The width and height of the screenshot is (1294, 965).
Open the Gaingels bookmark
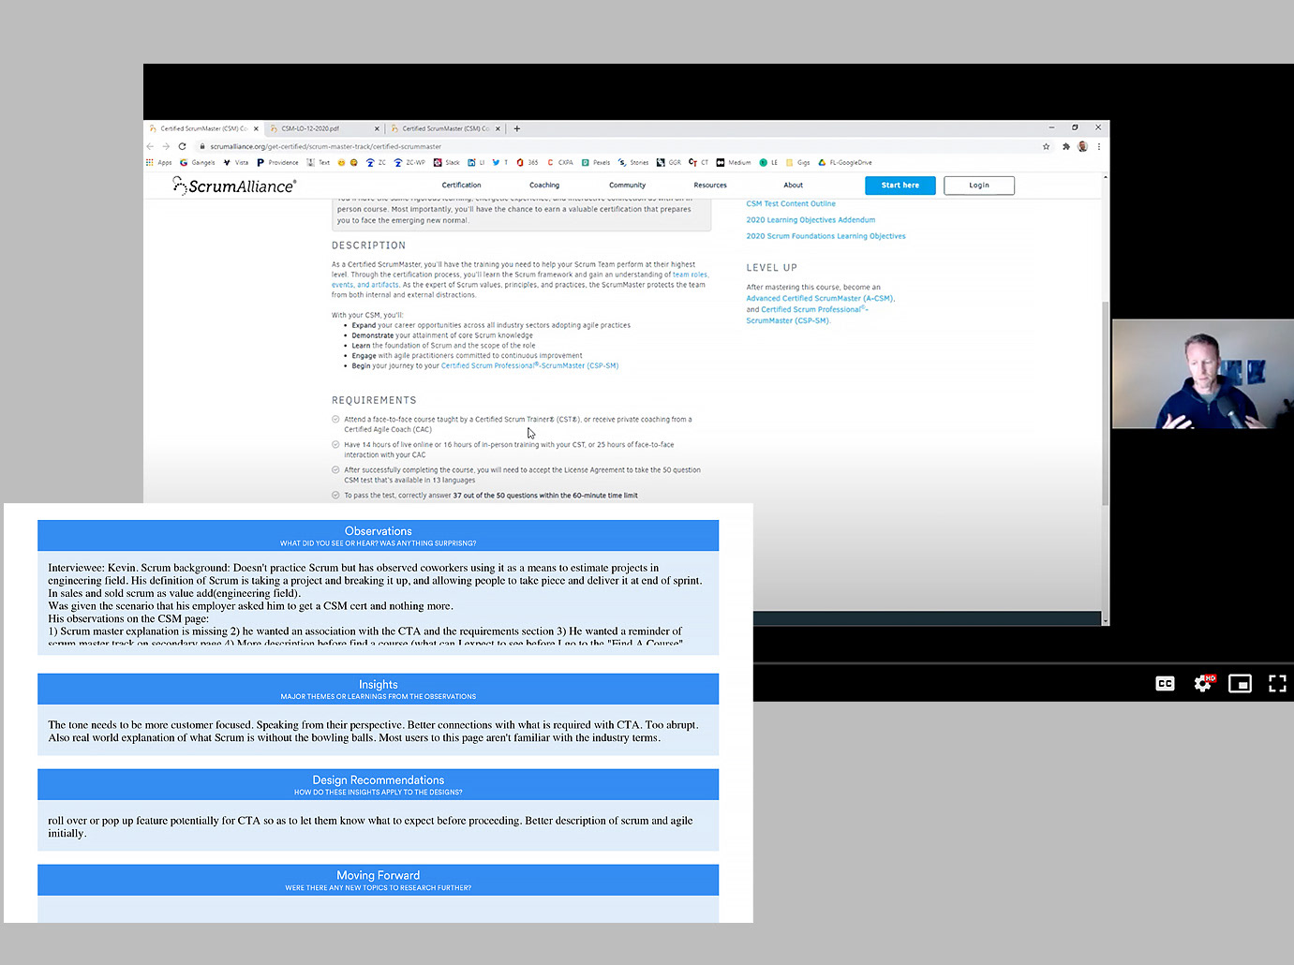point(198,162)
